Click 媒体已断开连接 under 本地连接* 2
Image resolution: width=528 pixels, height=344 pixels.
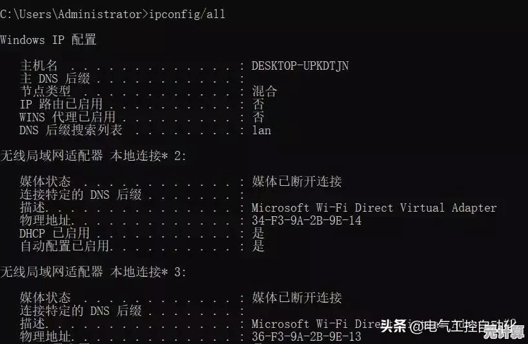[296, 182]
